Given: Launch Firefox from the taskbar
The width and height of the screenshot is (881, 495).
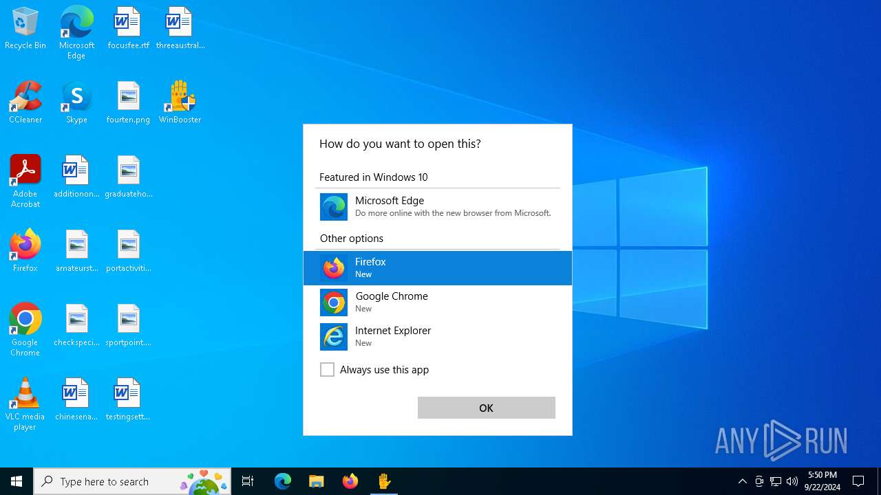Looking at the screenshot, I should coord(350,481).
